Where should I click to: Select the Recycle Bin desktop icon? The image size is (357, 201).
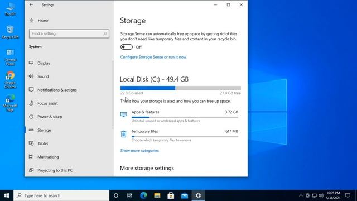[10, 32]
